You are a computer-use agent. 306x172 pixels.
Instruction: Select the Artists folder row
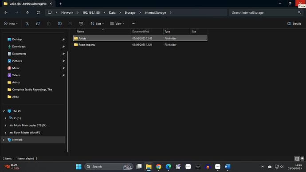140,39
